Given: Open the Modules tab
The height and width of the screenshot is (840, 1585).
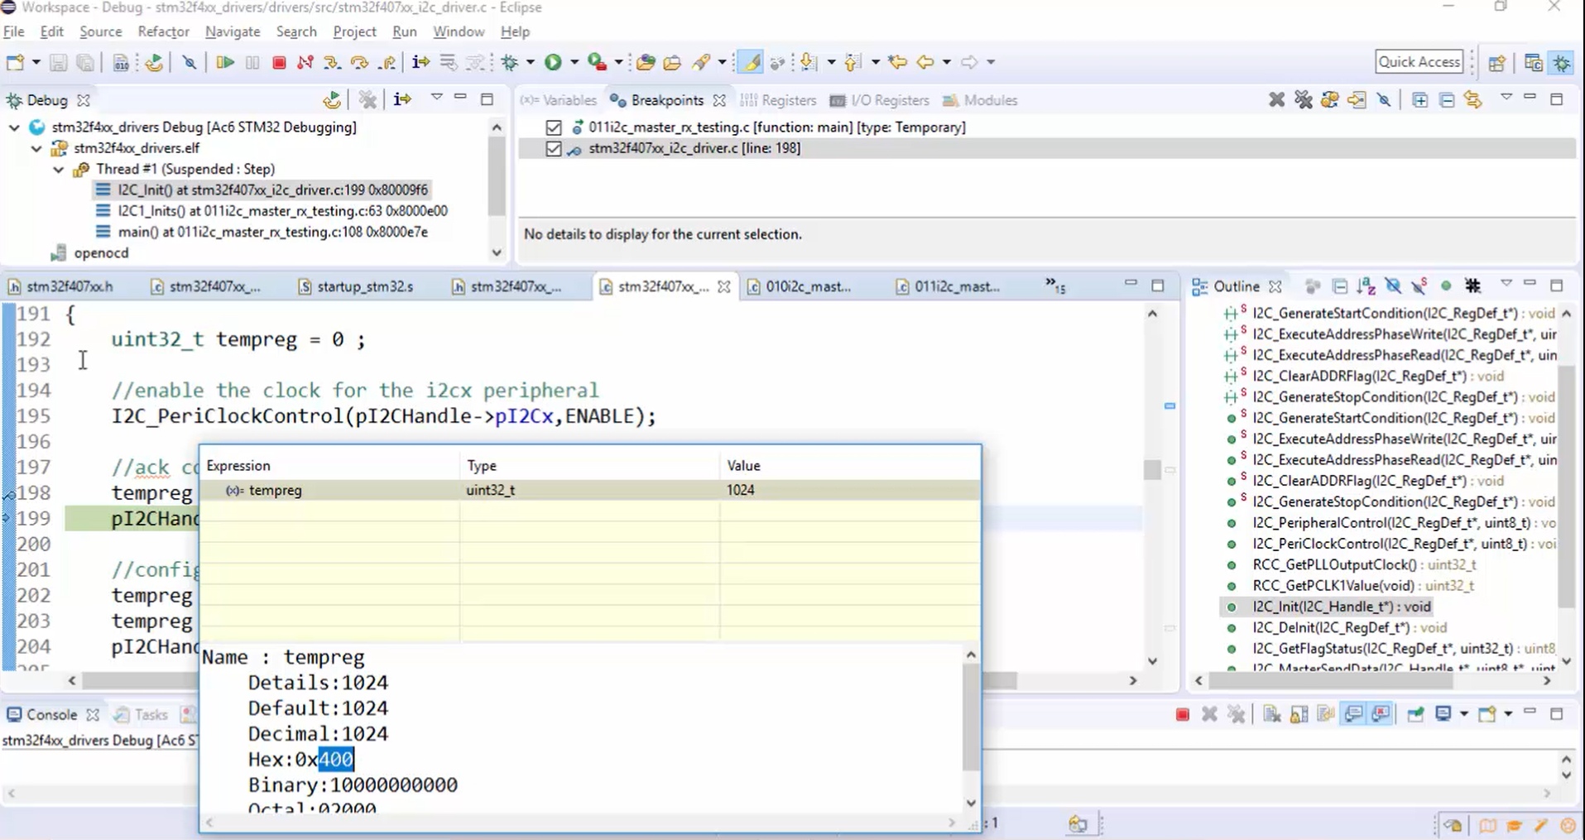Looking at the screenshot, I should point(980,100).
